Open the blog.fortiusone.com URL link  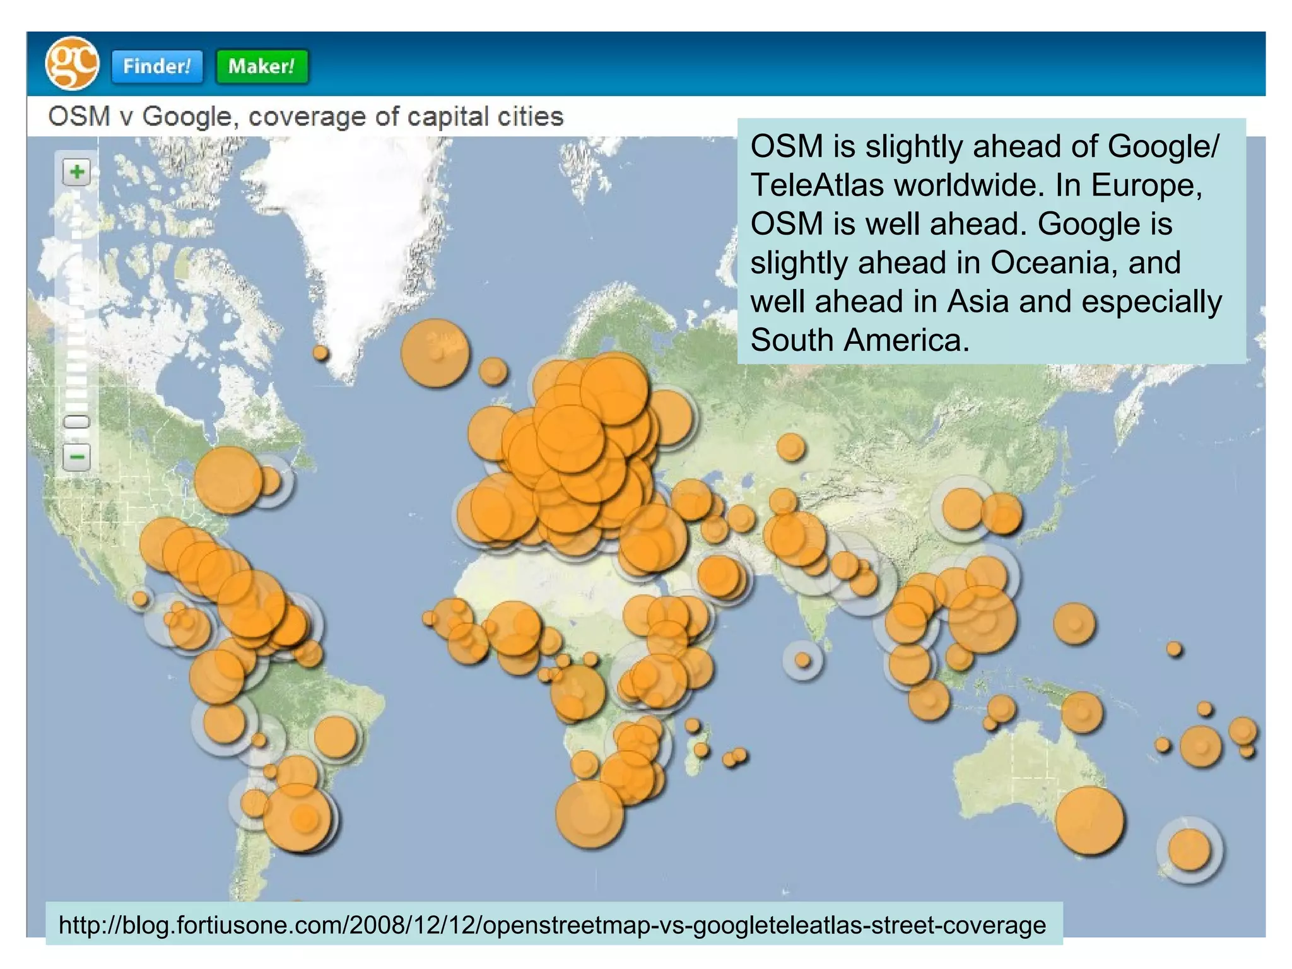click(x=553, y=925)
